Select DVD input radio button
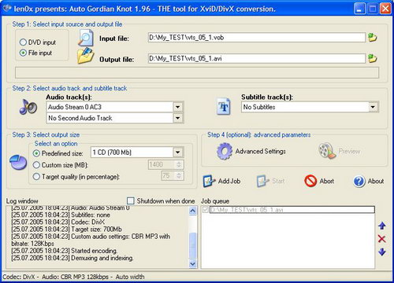This screenshot has height=283, width=394. point(23,42)
